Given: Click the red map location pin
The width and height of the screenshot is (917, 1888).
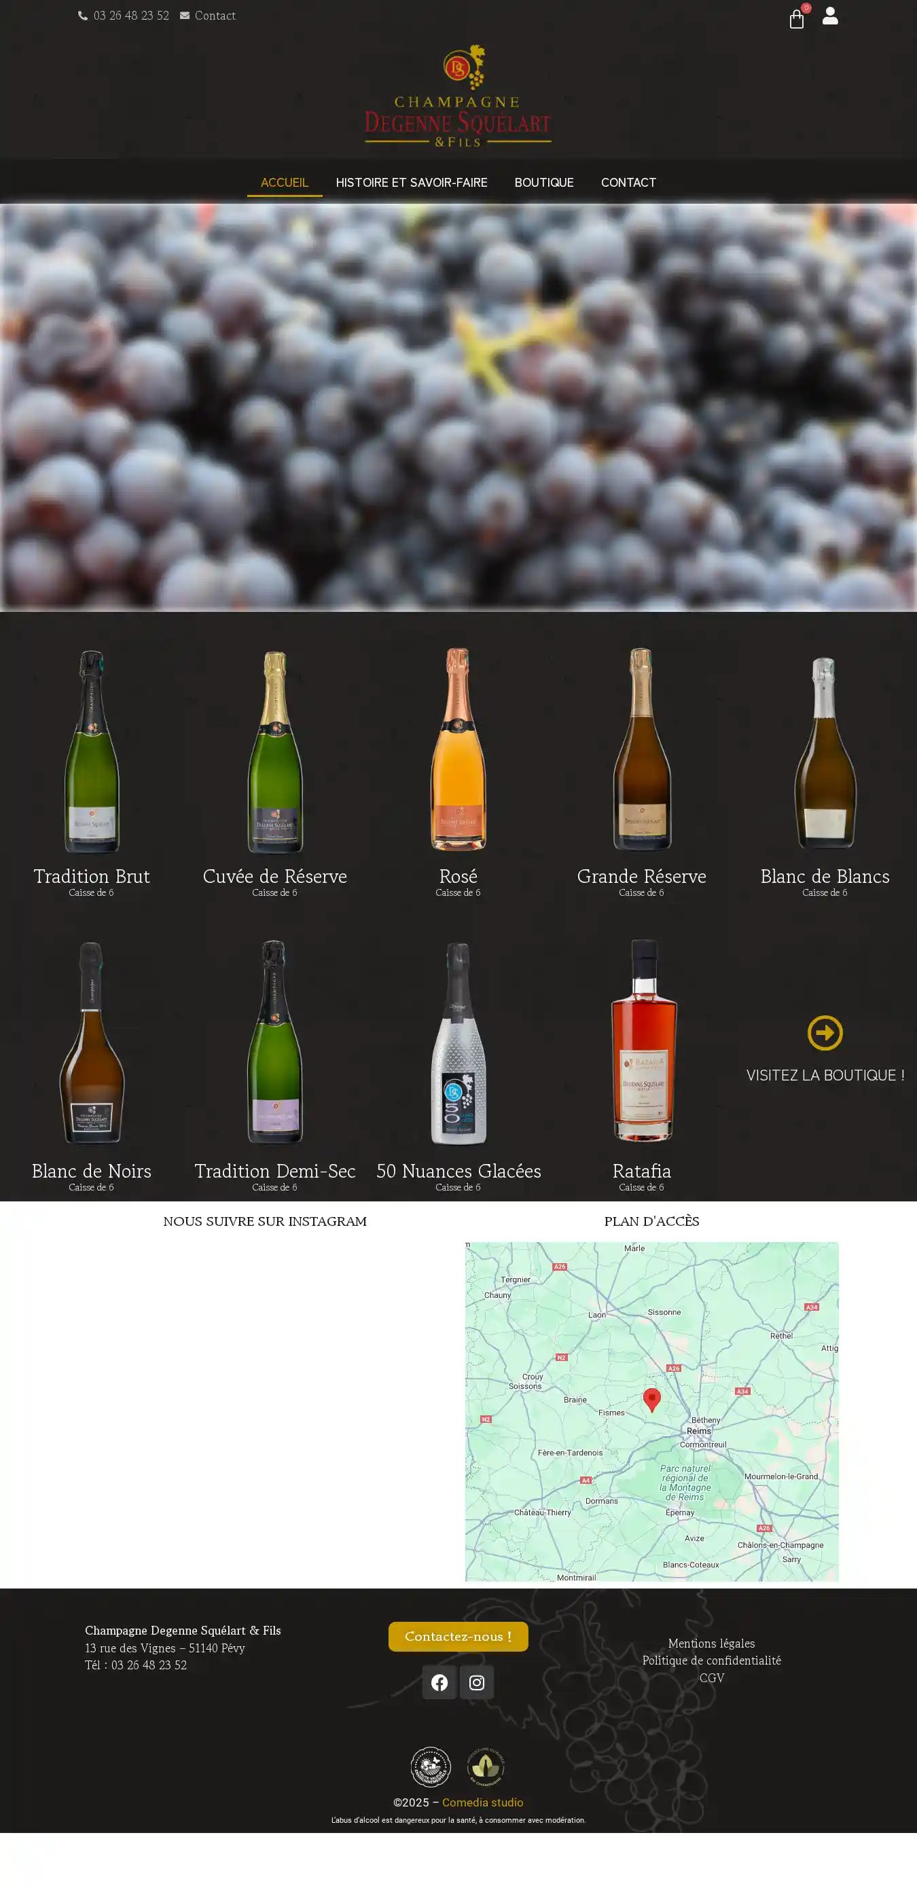Looking at the screenshot, I should point(651,1400).
